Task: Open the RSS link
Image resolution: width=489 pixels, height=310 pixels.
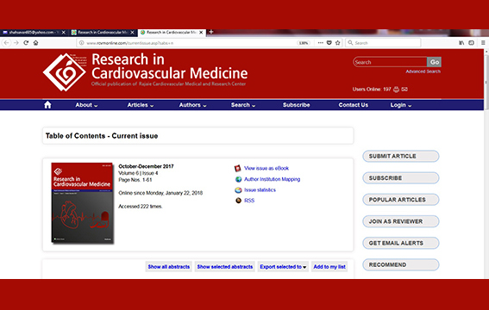Action: click(x=249, y=201)
